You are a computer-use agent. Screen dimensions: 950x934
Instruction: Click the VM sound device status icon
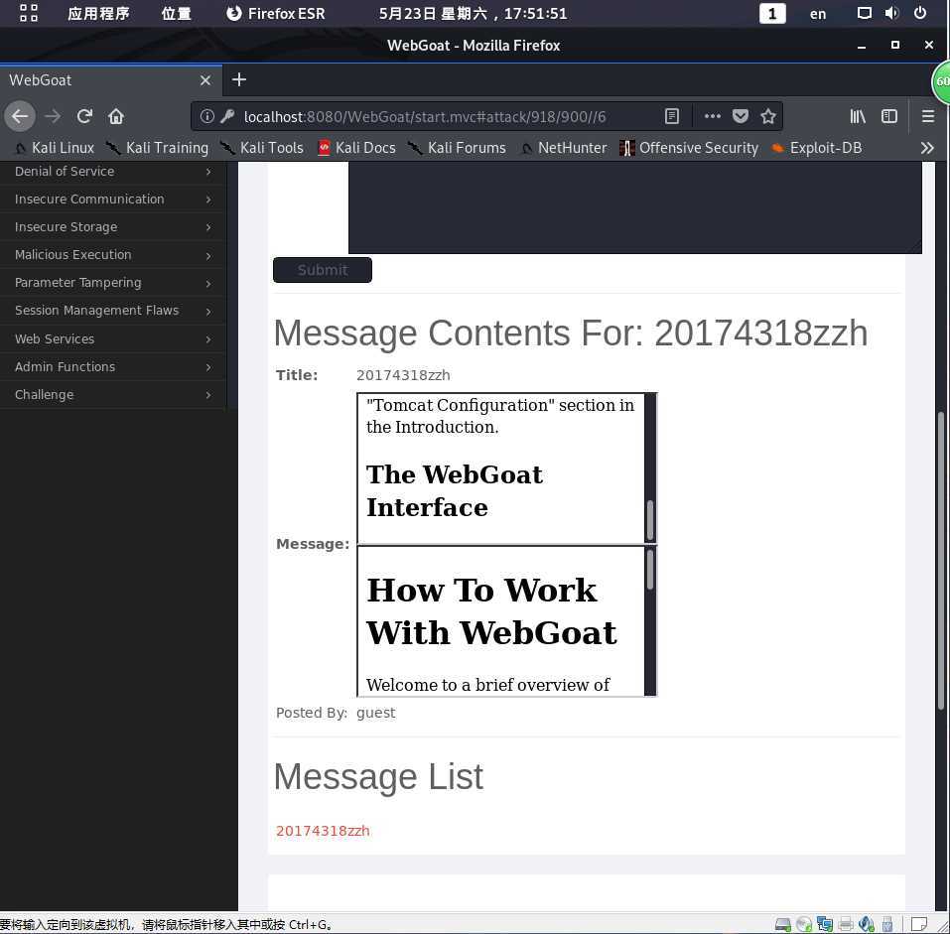pos(867,924)
